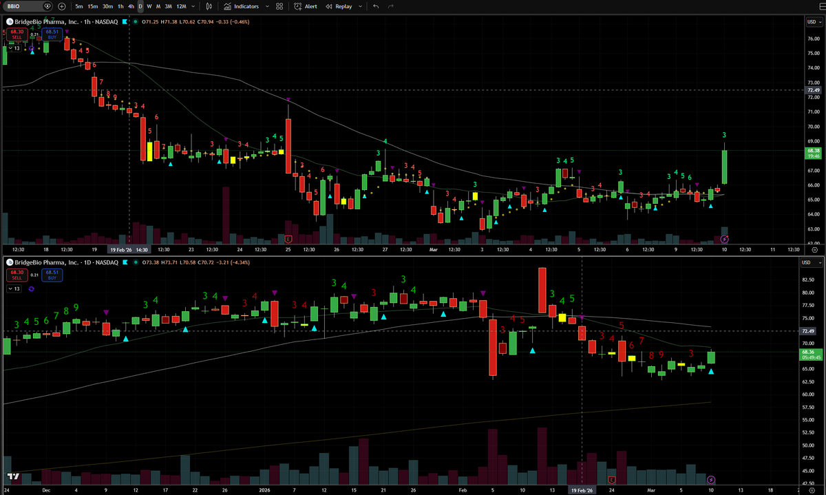
Task: Click the 72.49 price label on 1h axis
Action: coord(813,89)
